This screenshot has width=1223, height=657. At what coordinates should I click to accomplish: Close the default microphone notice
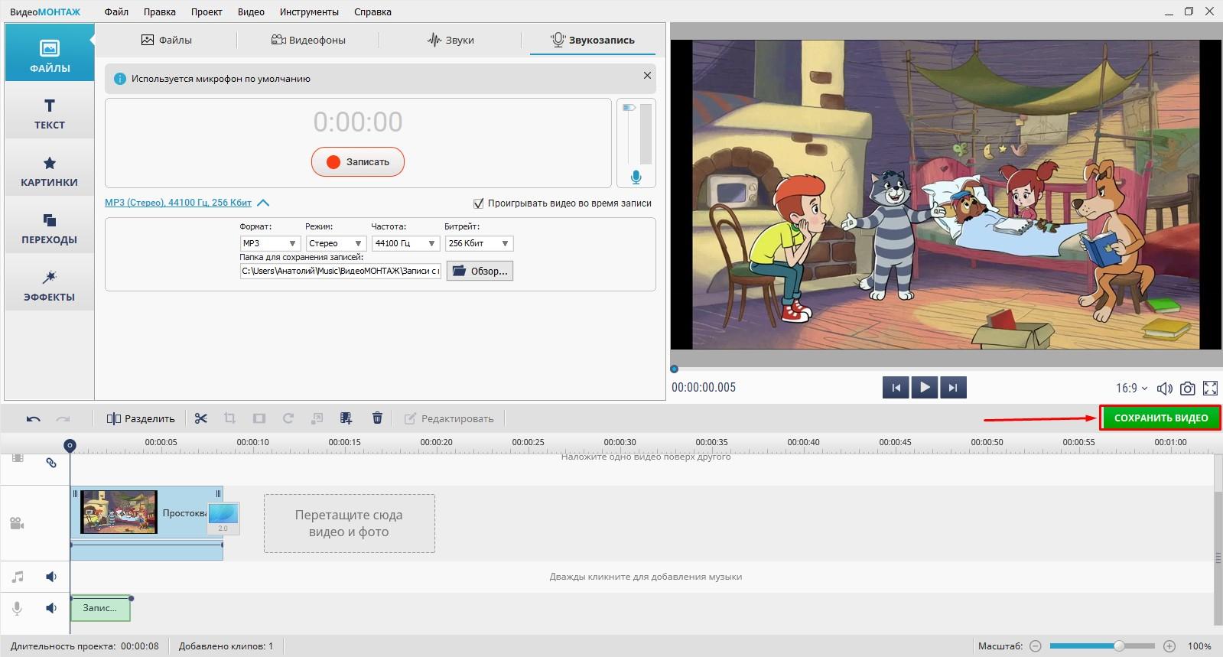[647, 75]
